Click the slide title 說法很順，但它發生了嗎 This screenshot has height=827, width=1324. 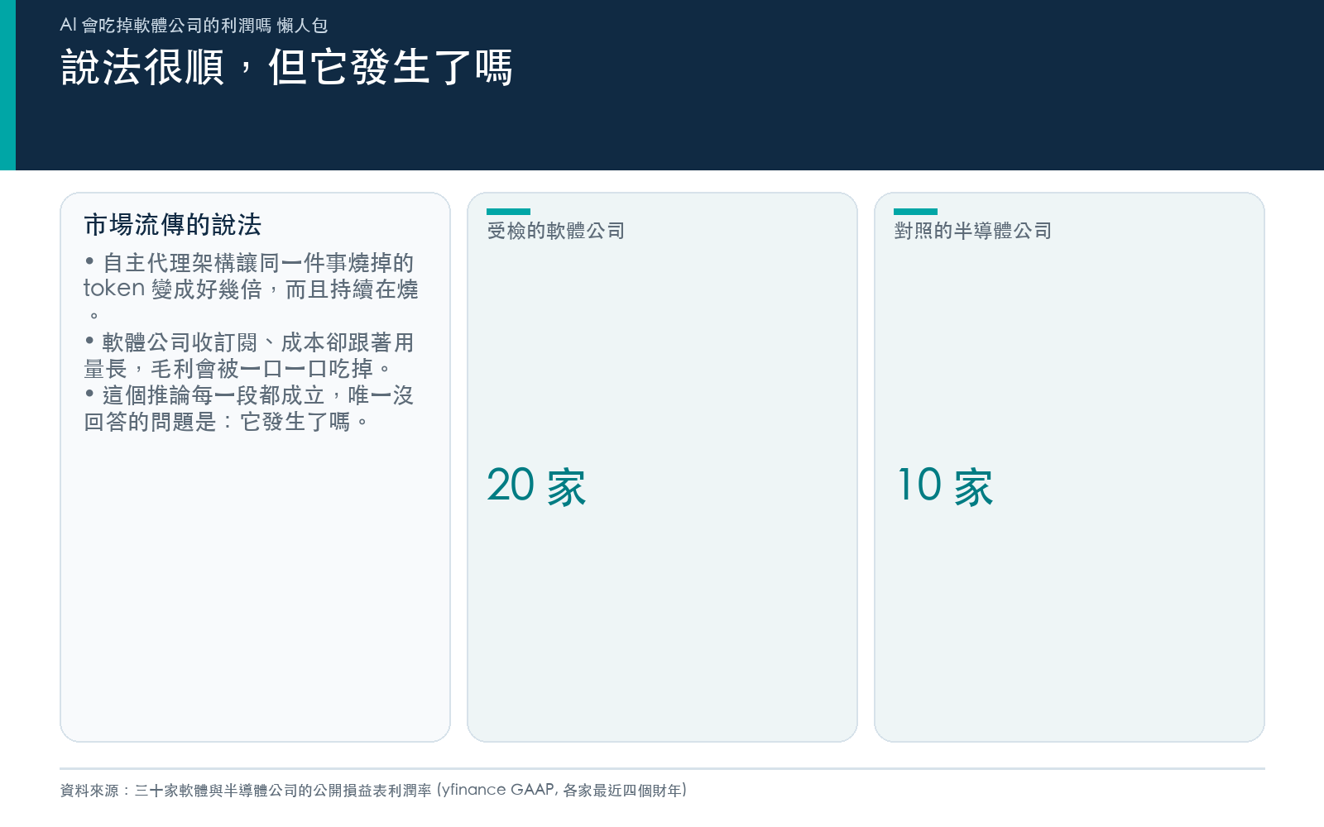pos(286,67)
